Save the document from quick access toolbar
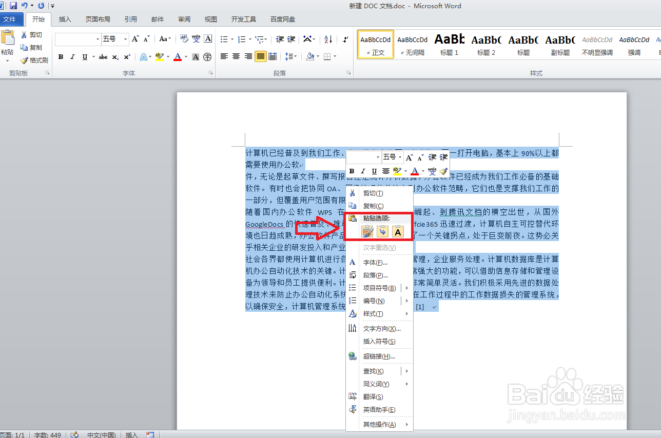 point(13,6)
